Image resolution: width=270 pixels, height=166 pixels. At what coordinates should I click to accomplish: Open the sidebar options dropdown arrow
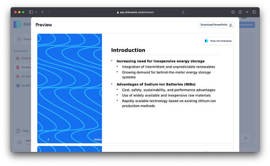tap(36, 12)
